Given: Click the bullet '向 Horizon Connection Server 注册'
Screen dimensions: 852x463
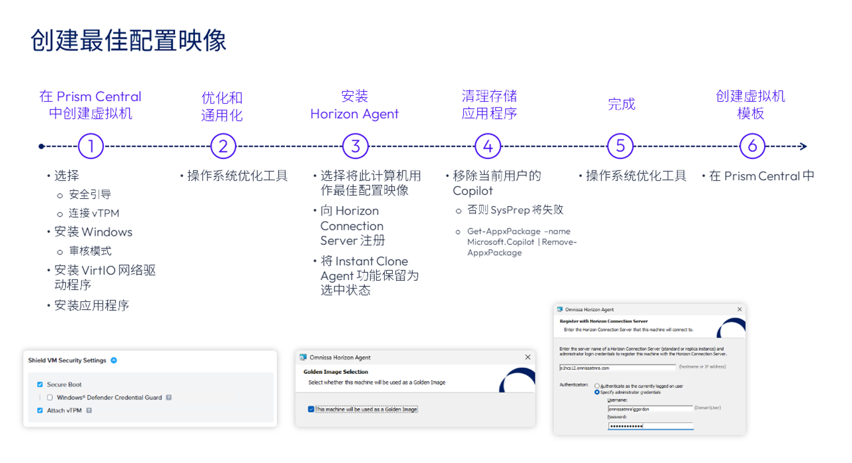Looking at the screenshot, I should pos(353,226).
